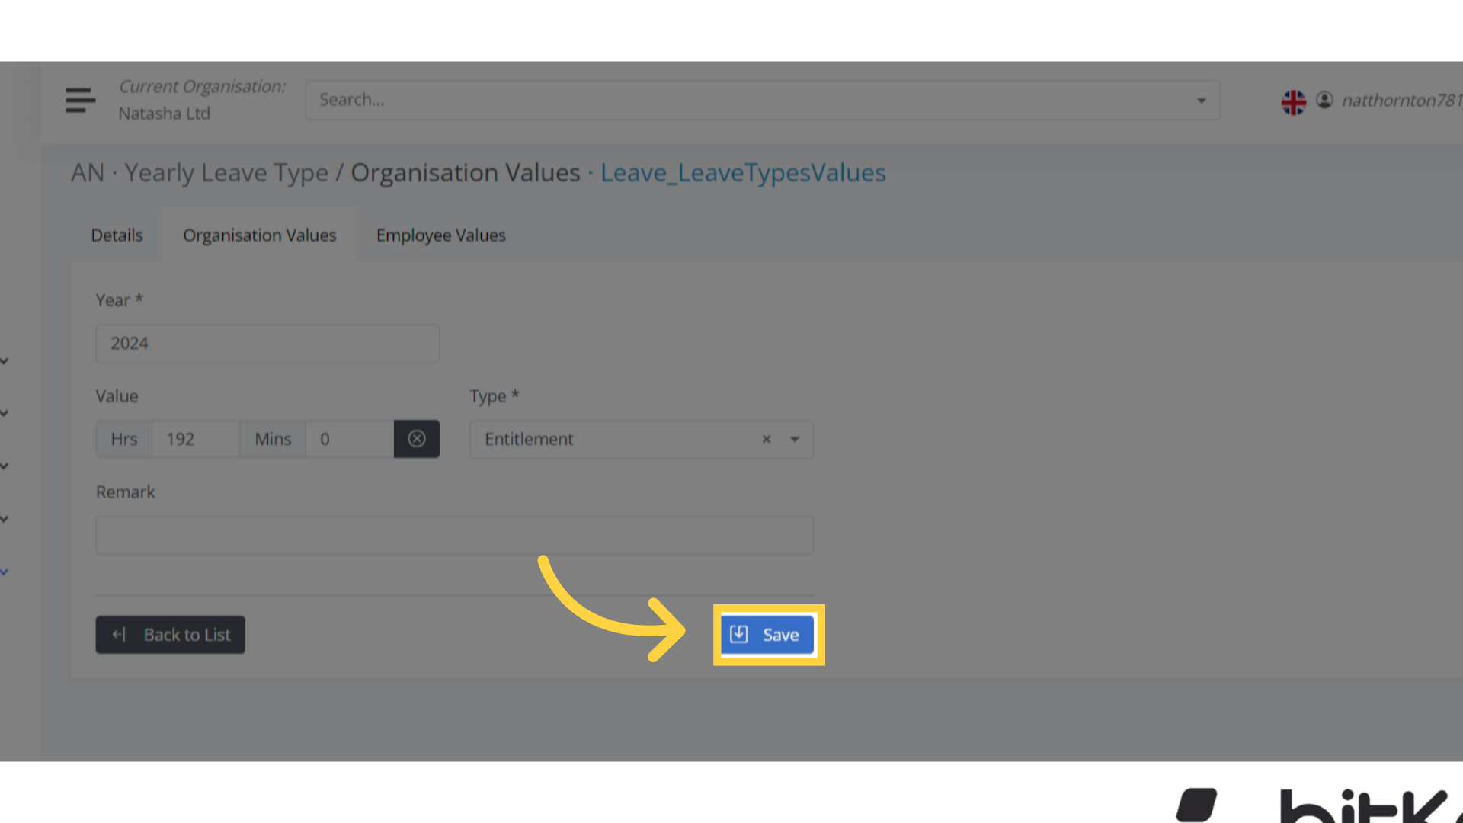Image resolution: width=1463 pixels, height=823 pixels.
Task: Click inside the Remark input field
Action: tap(453, 534)
